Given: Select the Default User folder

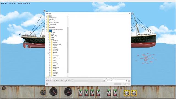Looking at the screenshot, I should click(54, 36).
